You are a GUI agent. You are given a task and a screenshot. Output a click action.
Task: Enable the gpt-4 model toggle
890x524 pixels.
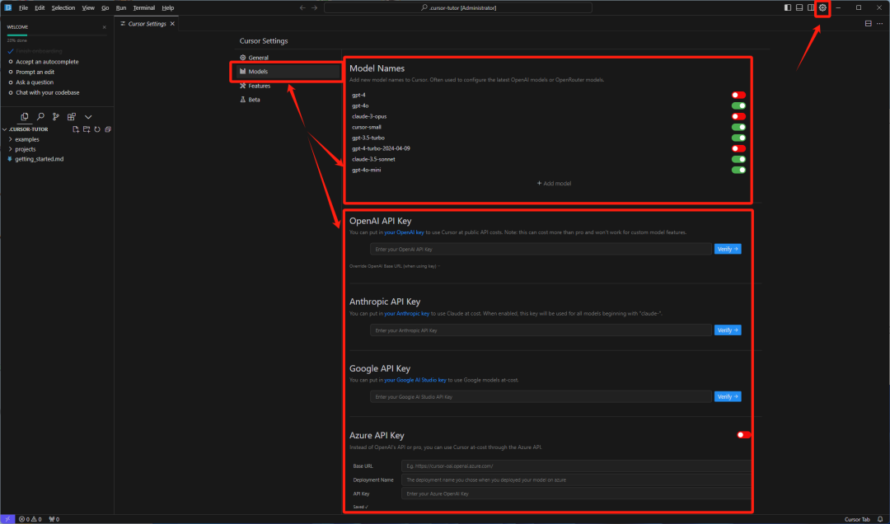pyautogui.click(x=738, y=95)
